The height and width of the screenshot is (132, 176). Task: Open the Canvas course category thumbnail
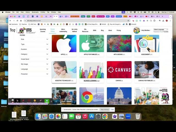[x=119, y=70]
